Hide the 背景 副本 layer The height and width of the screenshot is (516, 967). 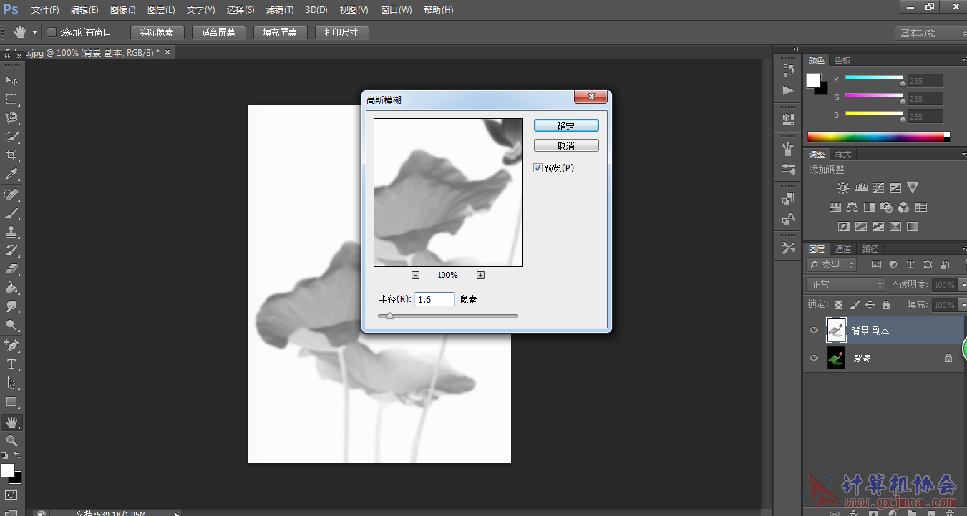pyautogui.click(x=813, y=331)
